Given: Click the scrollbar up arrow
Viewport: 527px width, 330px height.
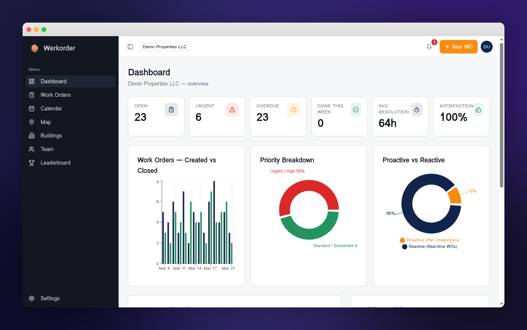Looking at the screenshot, I should (x=501, y=40).
